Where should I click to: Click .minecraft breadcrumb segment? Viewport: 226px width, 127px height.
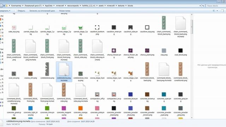[x=60, y=6]
